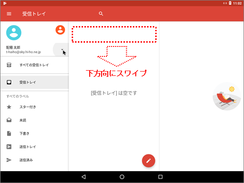This screenshot has width=244, height=183.
Task: Click the network connection icon in status bar
Action: 225,3
